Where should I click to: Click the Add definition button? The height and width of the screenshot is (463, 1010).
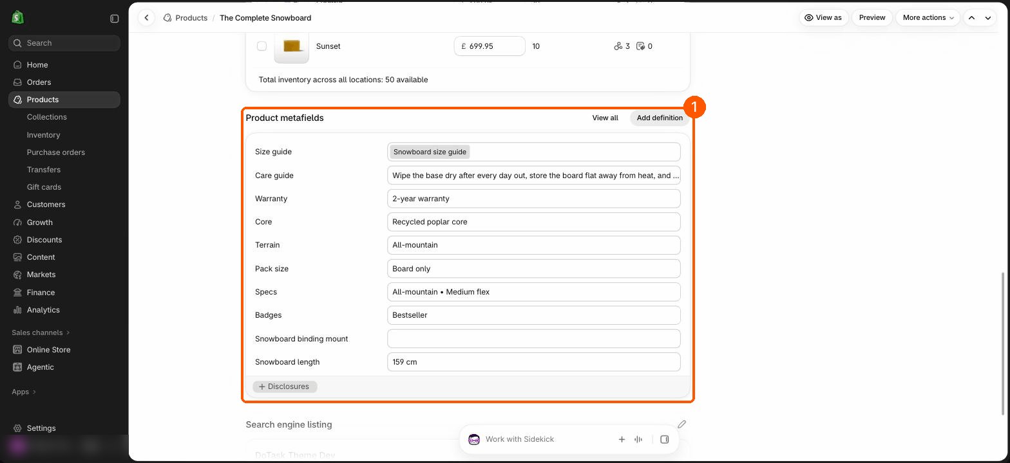point(660,118)
